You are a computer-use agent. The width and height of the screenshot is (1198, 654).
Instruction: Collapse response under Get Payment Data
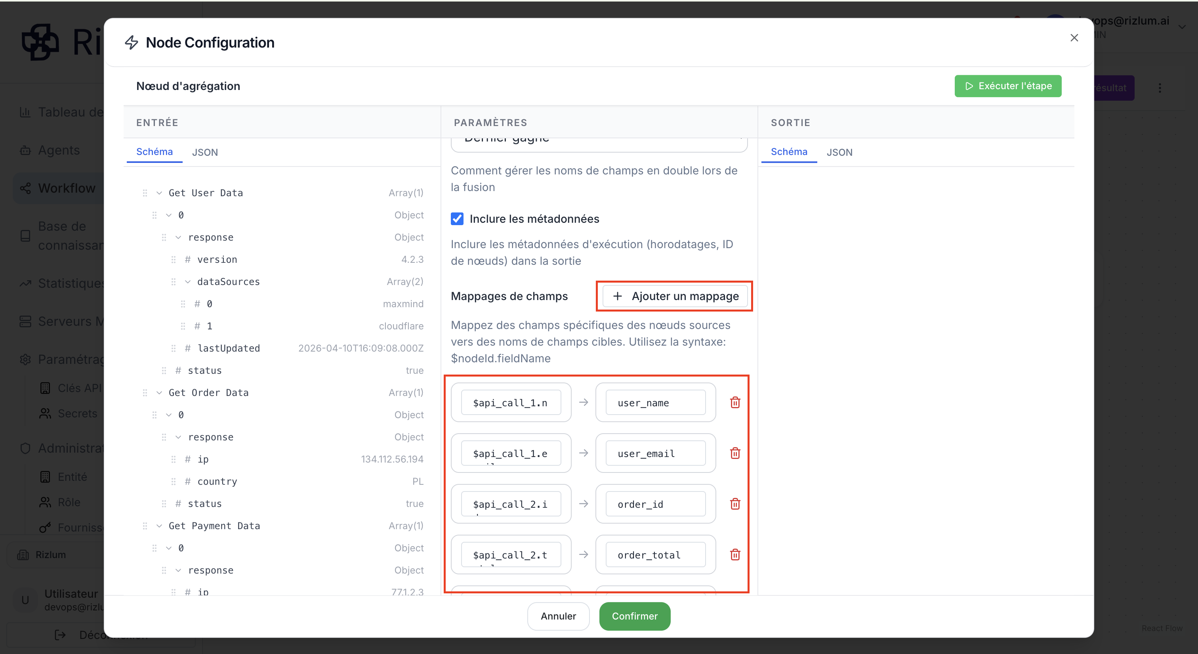pyautogui.click(x=178, y=570)
